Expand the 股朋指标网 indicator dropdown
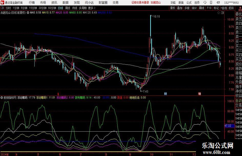 2,98
